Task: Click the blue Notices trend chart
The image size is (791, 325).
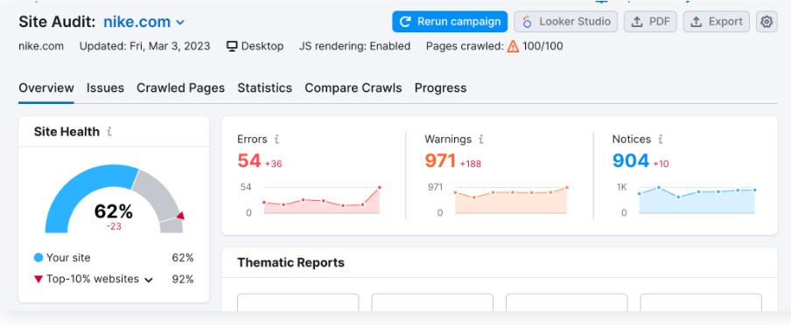Action: [x=696, y=201]
